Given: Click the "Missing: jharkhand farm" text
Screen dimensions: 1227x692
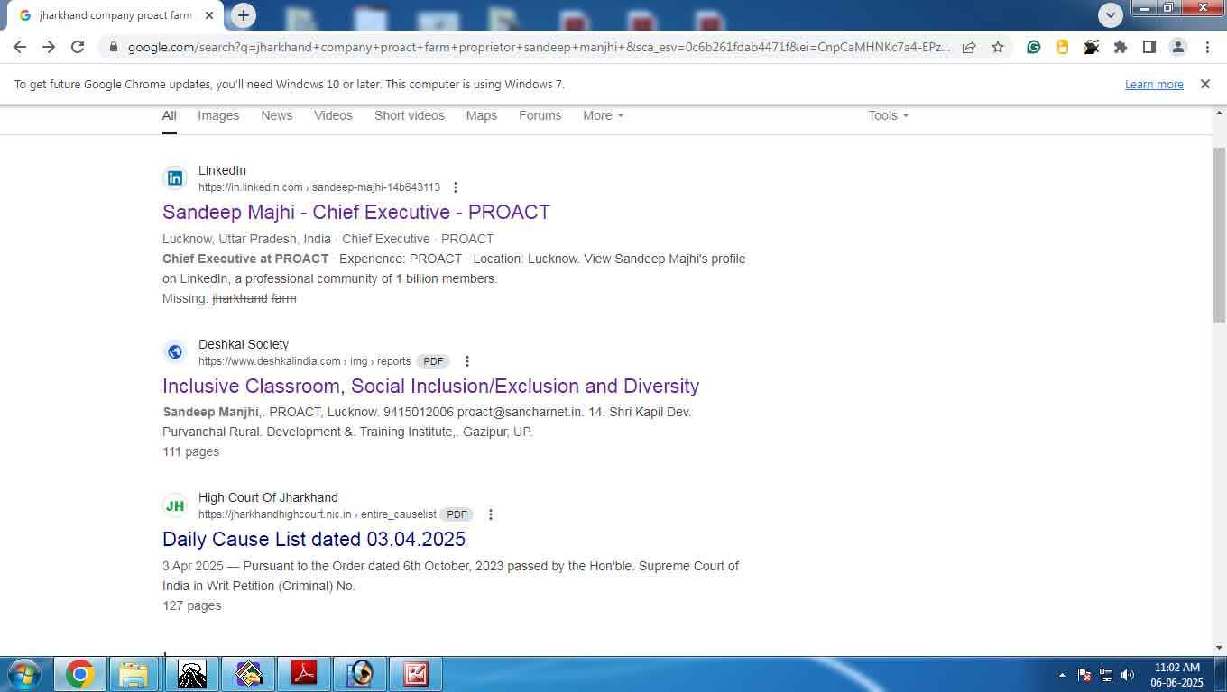Looking at the screenshot, I should point(229,298).
